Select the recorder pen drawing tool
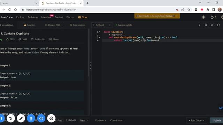 coord(21,118)
